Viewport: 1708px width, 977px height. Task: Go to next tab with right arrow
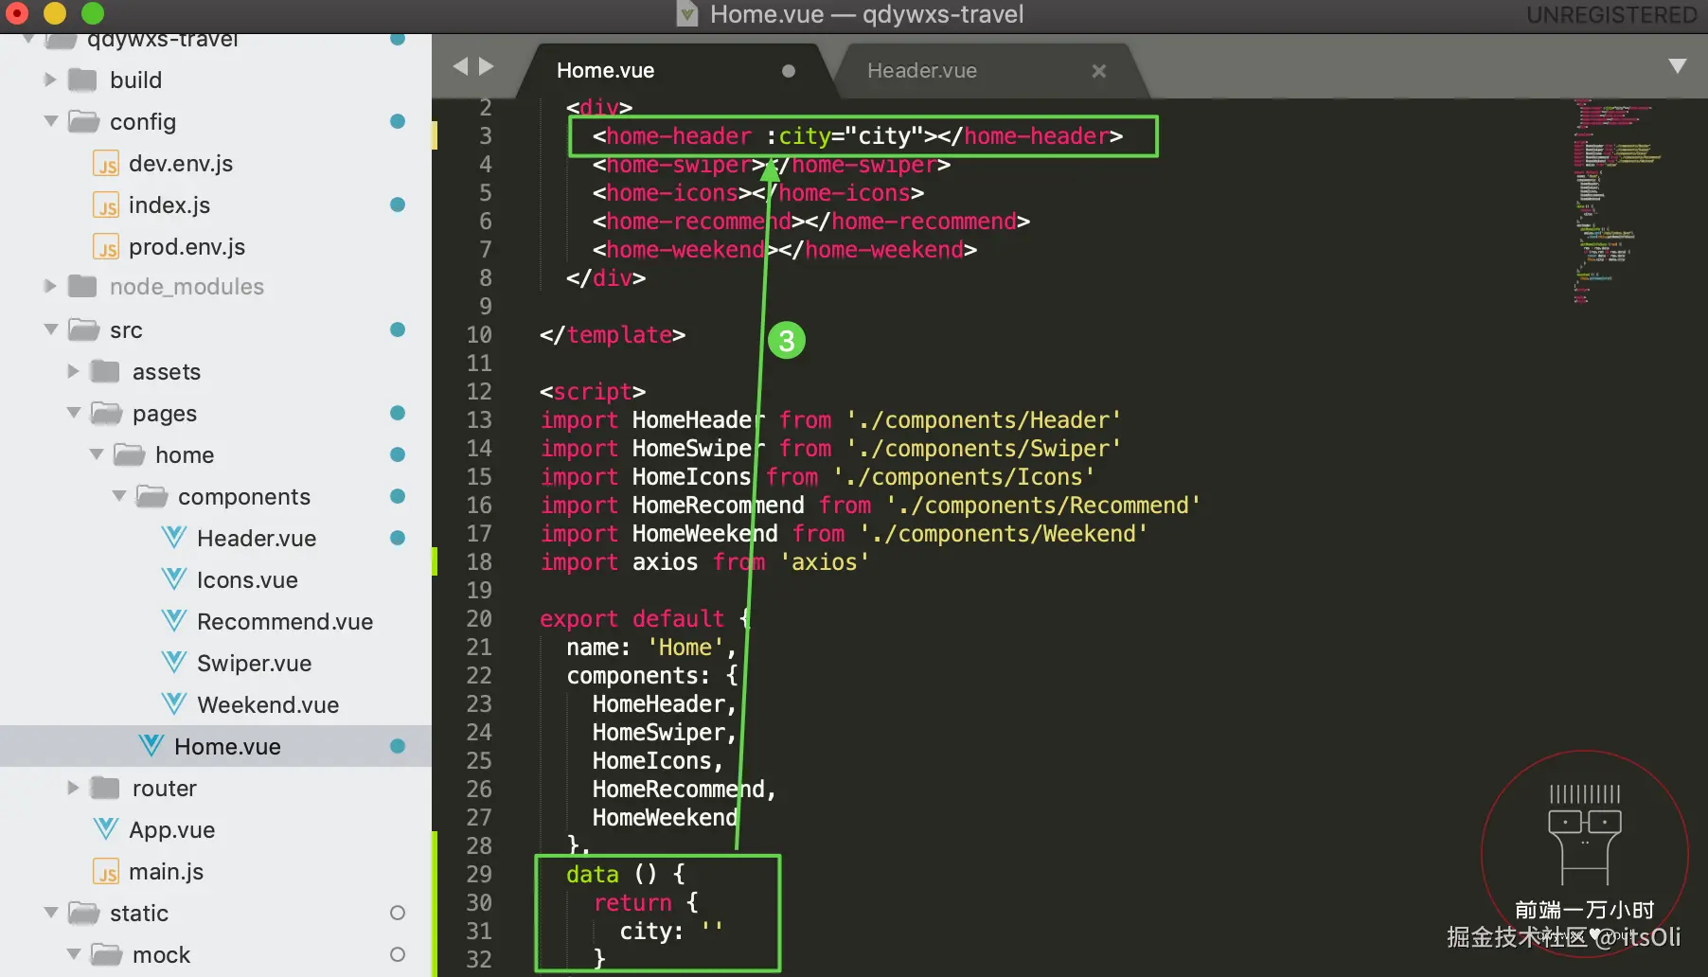click(x=487, y=66)
